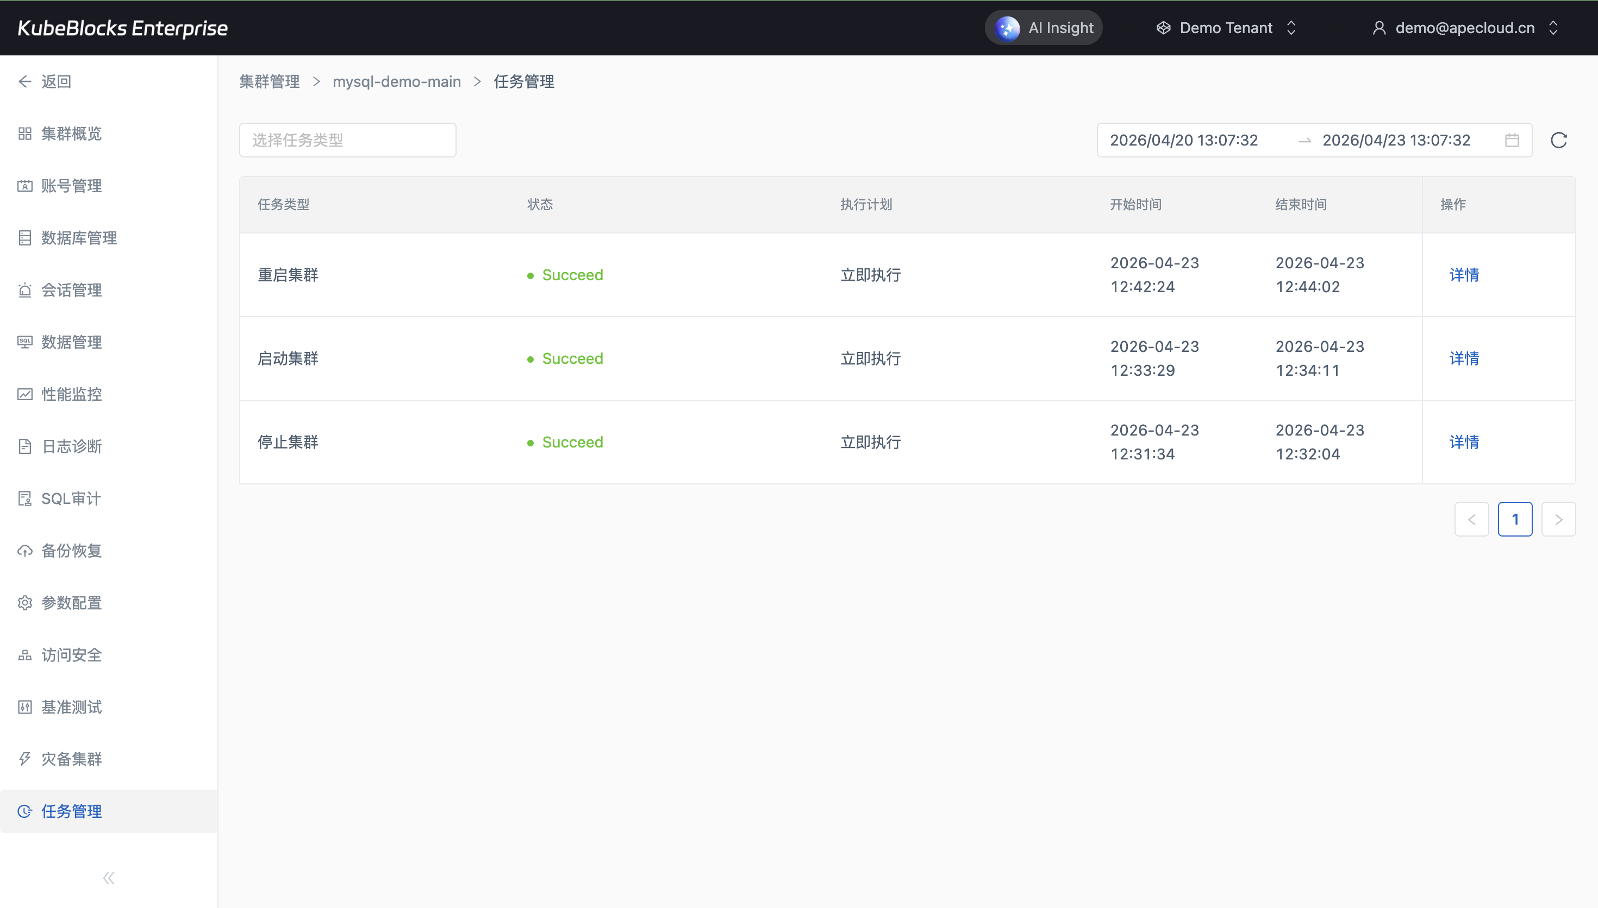The height and width of the screenshot is (908, 1598).
Task: Click the next page arrow
Action: pyautogui.click(x=1558, y=520)
